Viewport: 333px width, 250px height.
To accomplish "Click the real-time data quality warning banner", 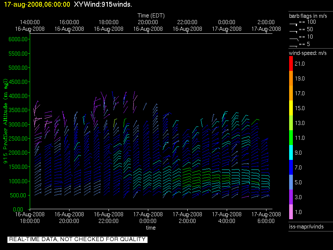I will pos(77,239).
